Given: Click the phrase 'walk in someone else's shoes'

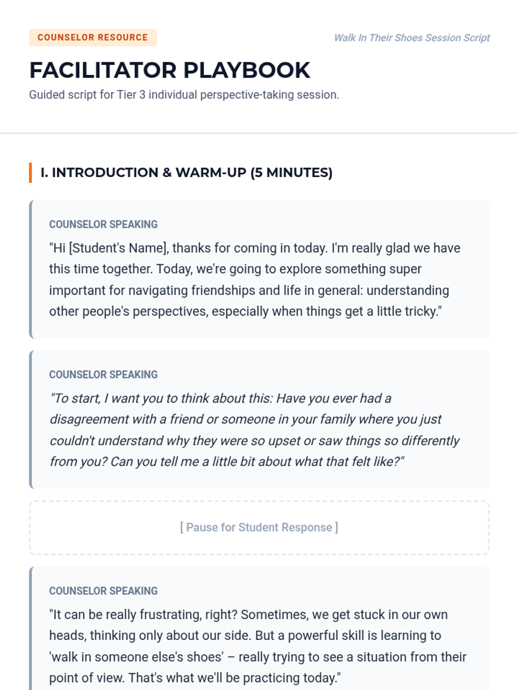Looking at the screenshot, I should coord(136,657).
